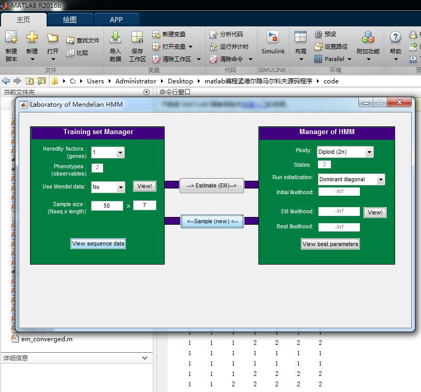The image size is (421, 392).
Task: Switch to the 主页 (Home) tab
Action: point(23,20)
